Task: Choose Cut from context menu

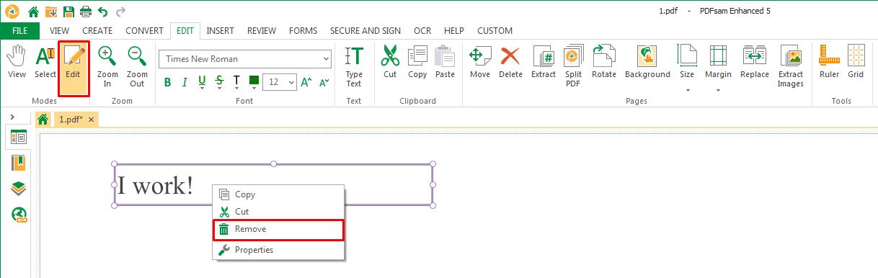Action: pyautogui.click(x=278, y=212)
